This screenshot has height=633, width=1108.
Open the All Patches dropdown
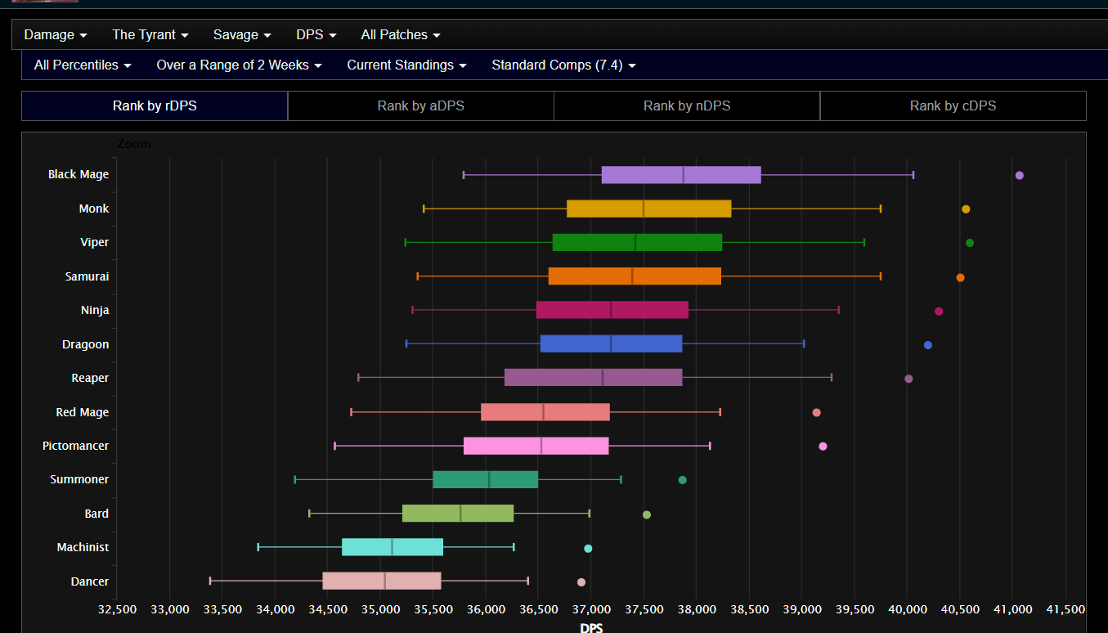[x=401, y=34]
